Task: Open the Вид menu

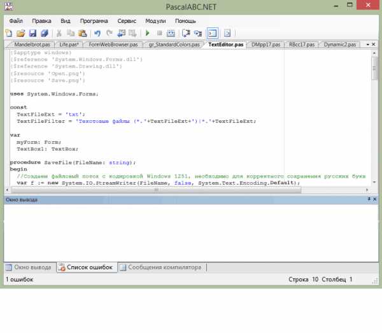Action: pos(66,21)
